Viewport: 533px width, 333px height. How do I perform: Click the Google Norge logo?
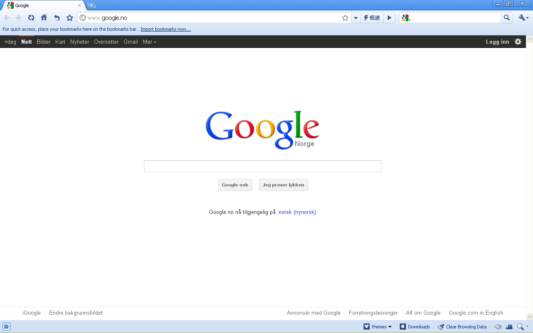point(262,129)
